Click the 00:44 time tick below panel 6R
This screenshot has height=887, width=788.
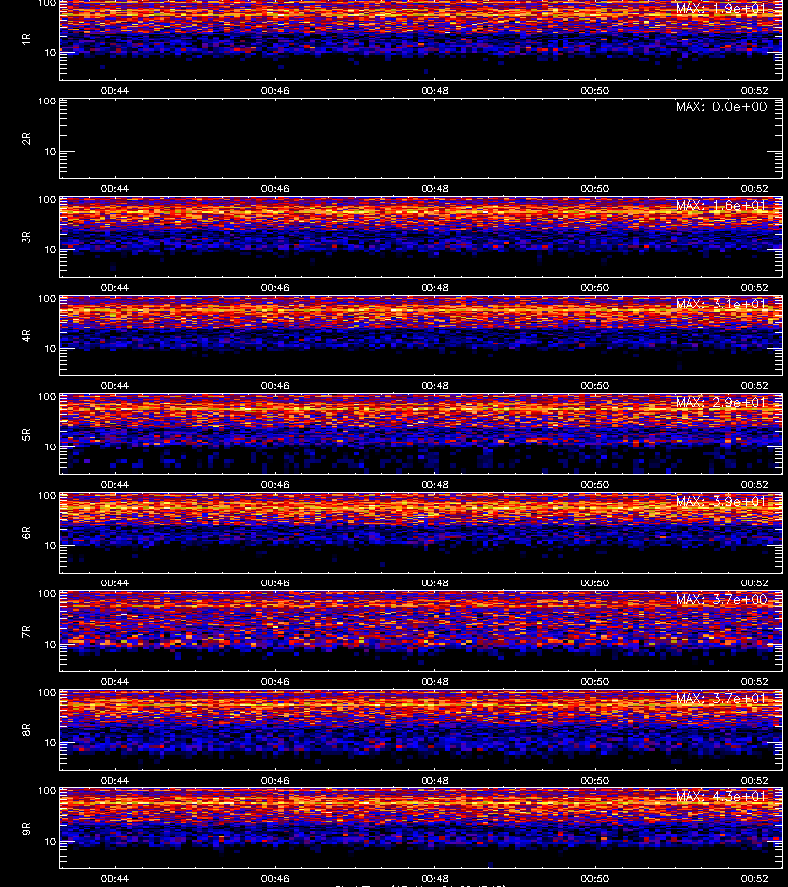coord(114,582)
